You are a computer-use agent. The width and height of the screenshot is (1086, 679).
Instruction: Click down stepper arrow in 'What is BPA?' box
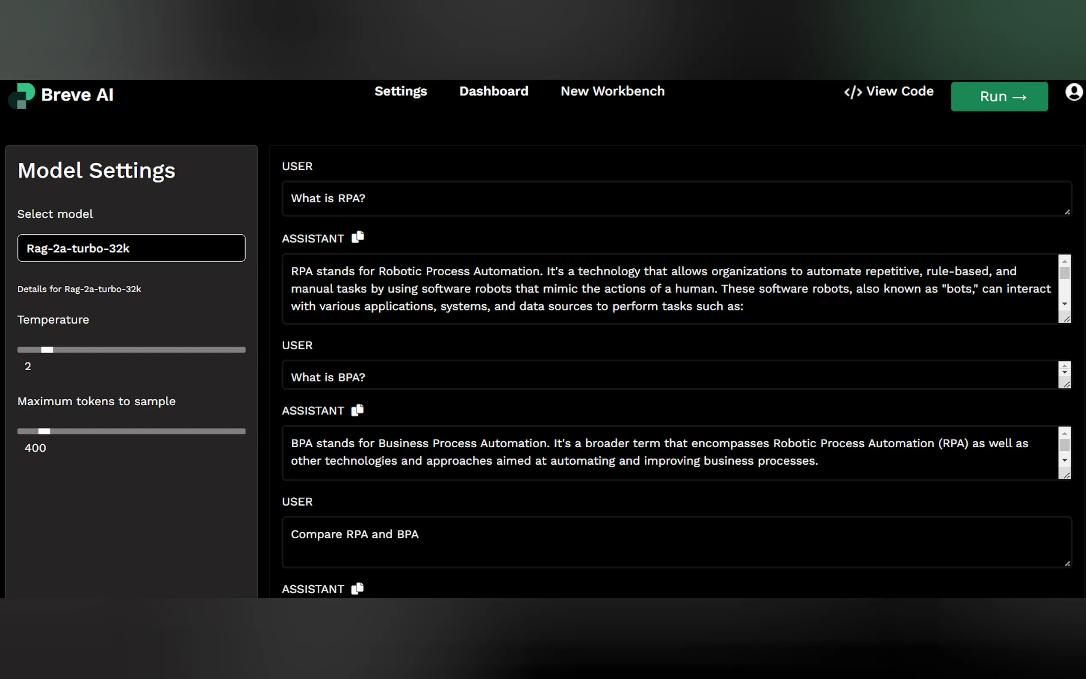click(x=1065, y=372)
